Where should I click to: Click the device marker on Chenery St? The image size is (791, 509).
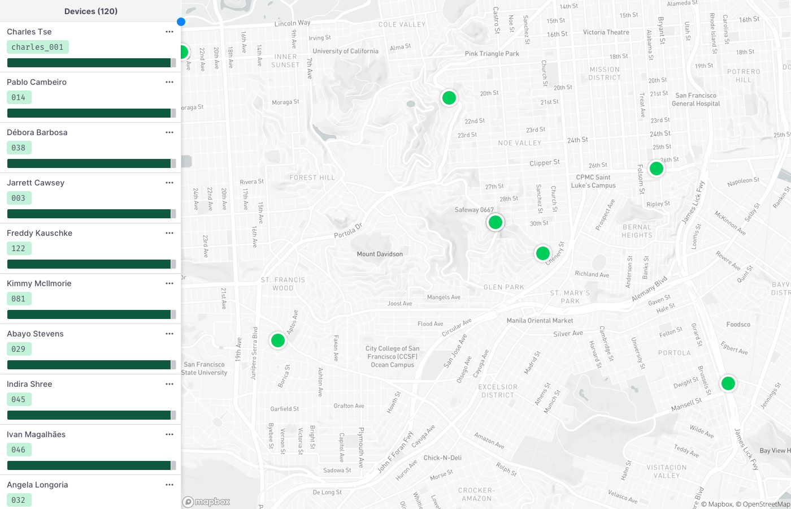pyautogui.click(x=542, y=253)
